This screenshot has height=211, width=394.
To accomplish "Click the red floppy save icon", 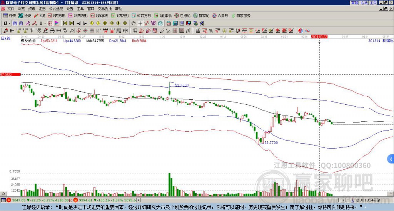I will (x=189, y=23).
